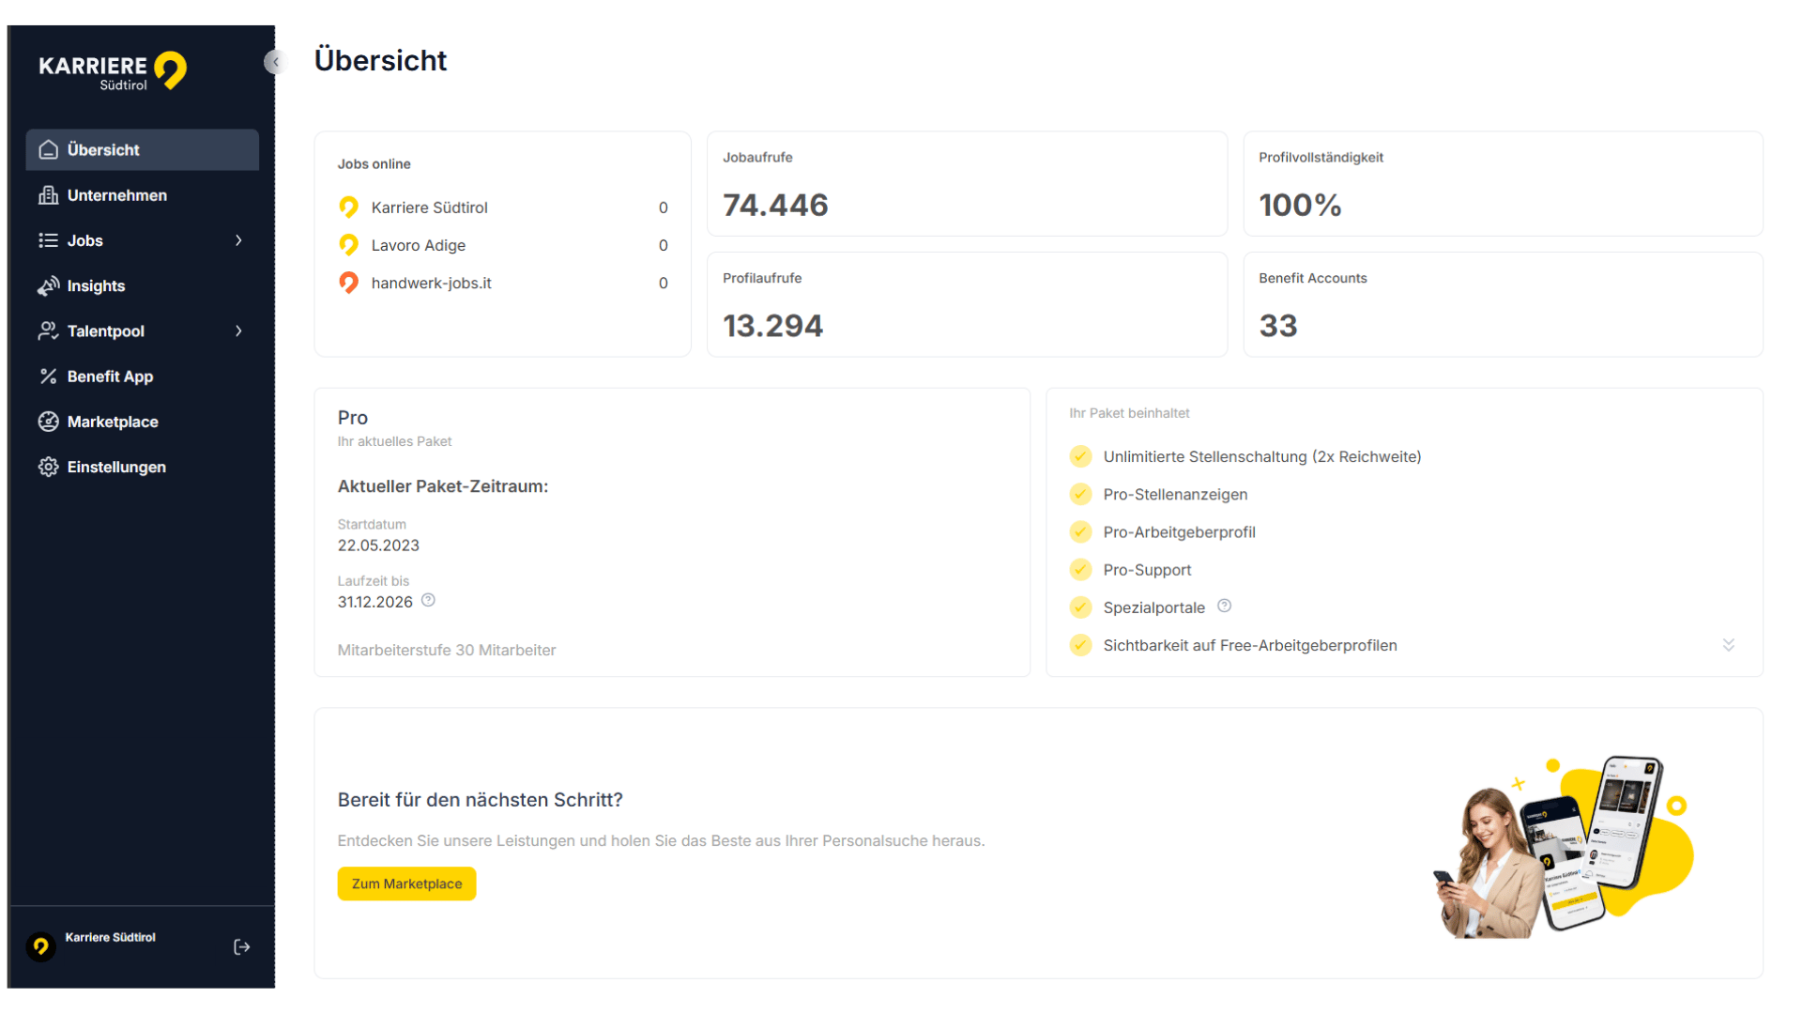Click the help icon beside Laufzeit date

(x=428, y=601)
